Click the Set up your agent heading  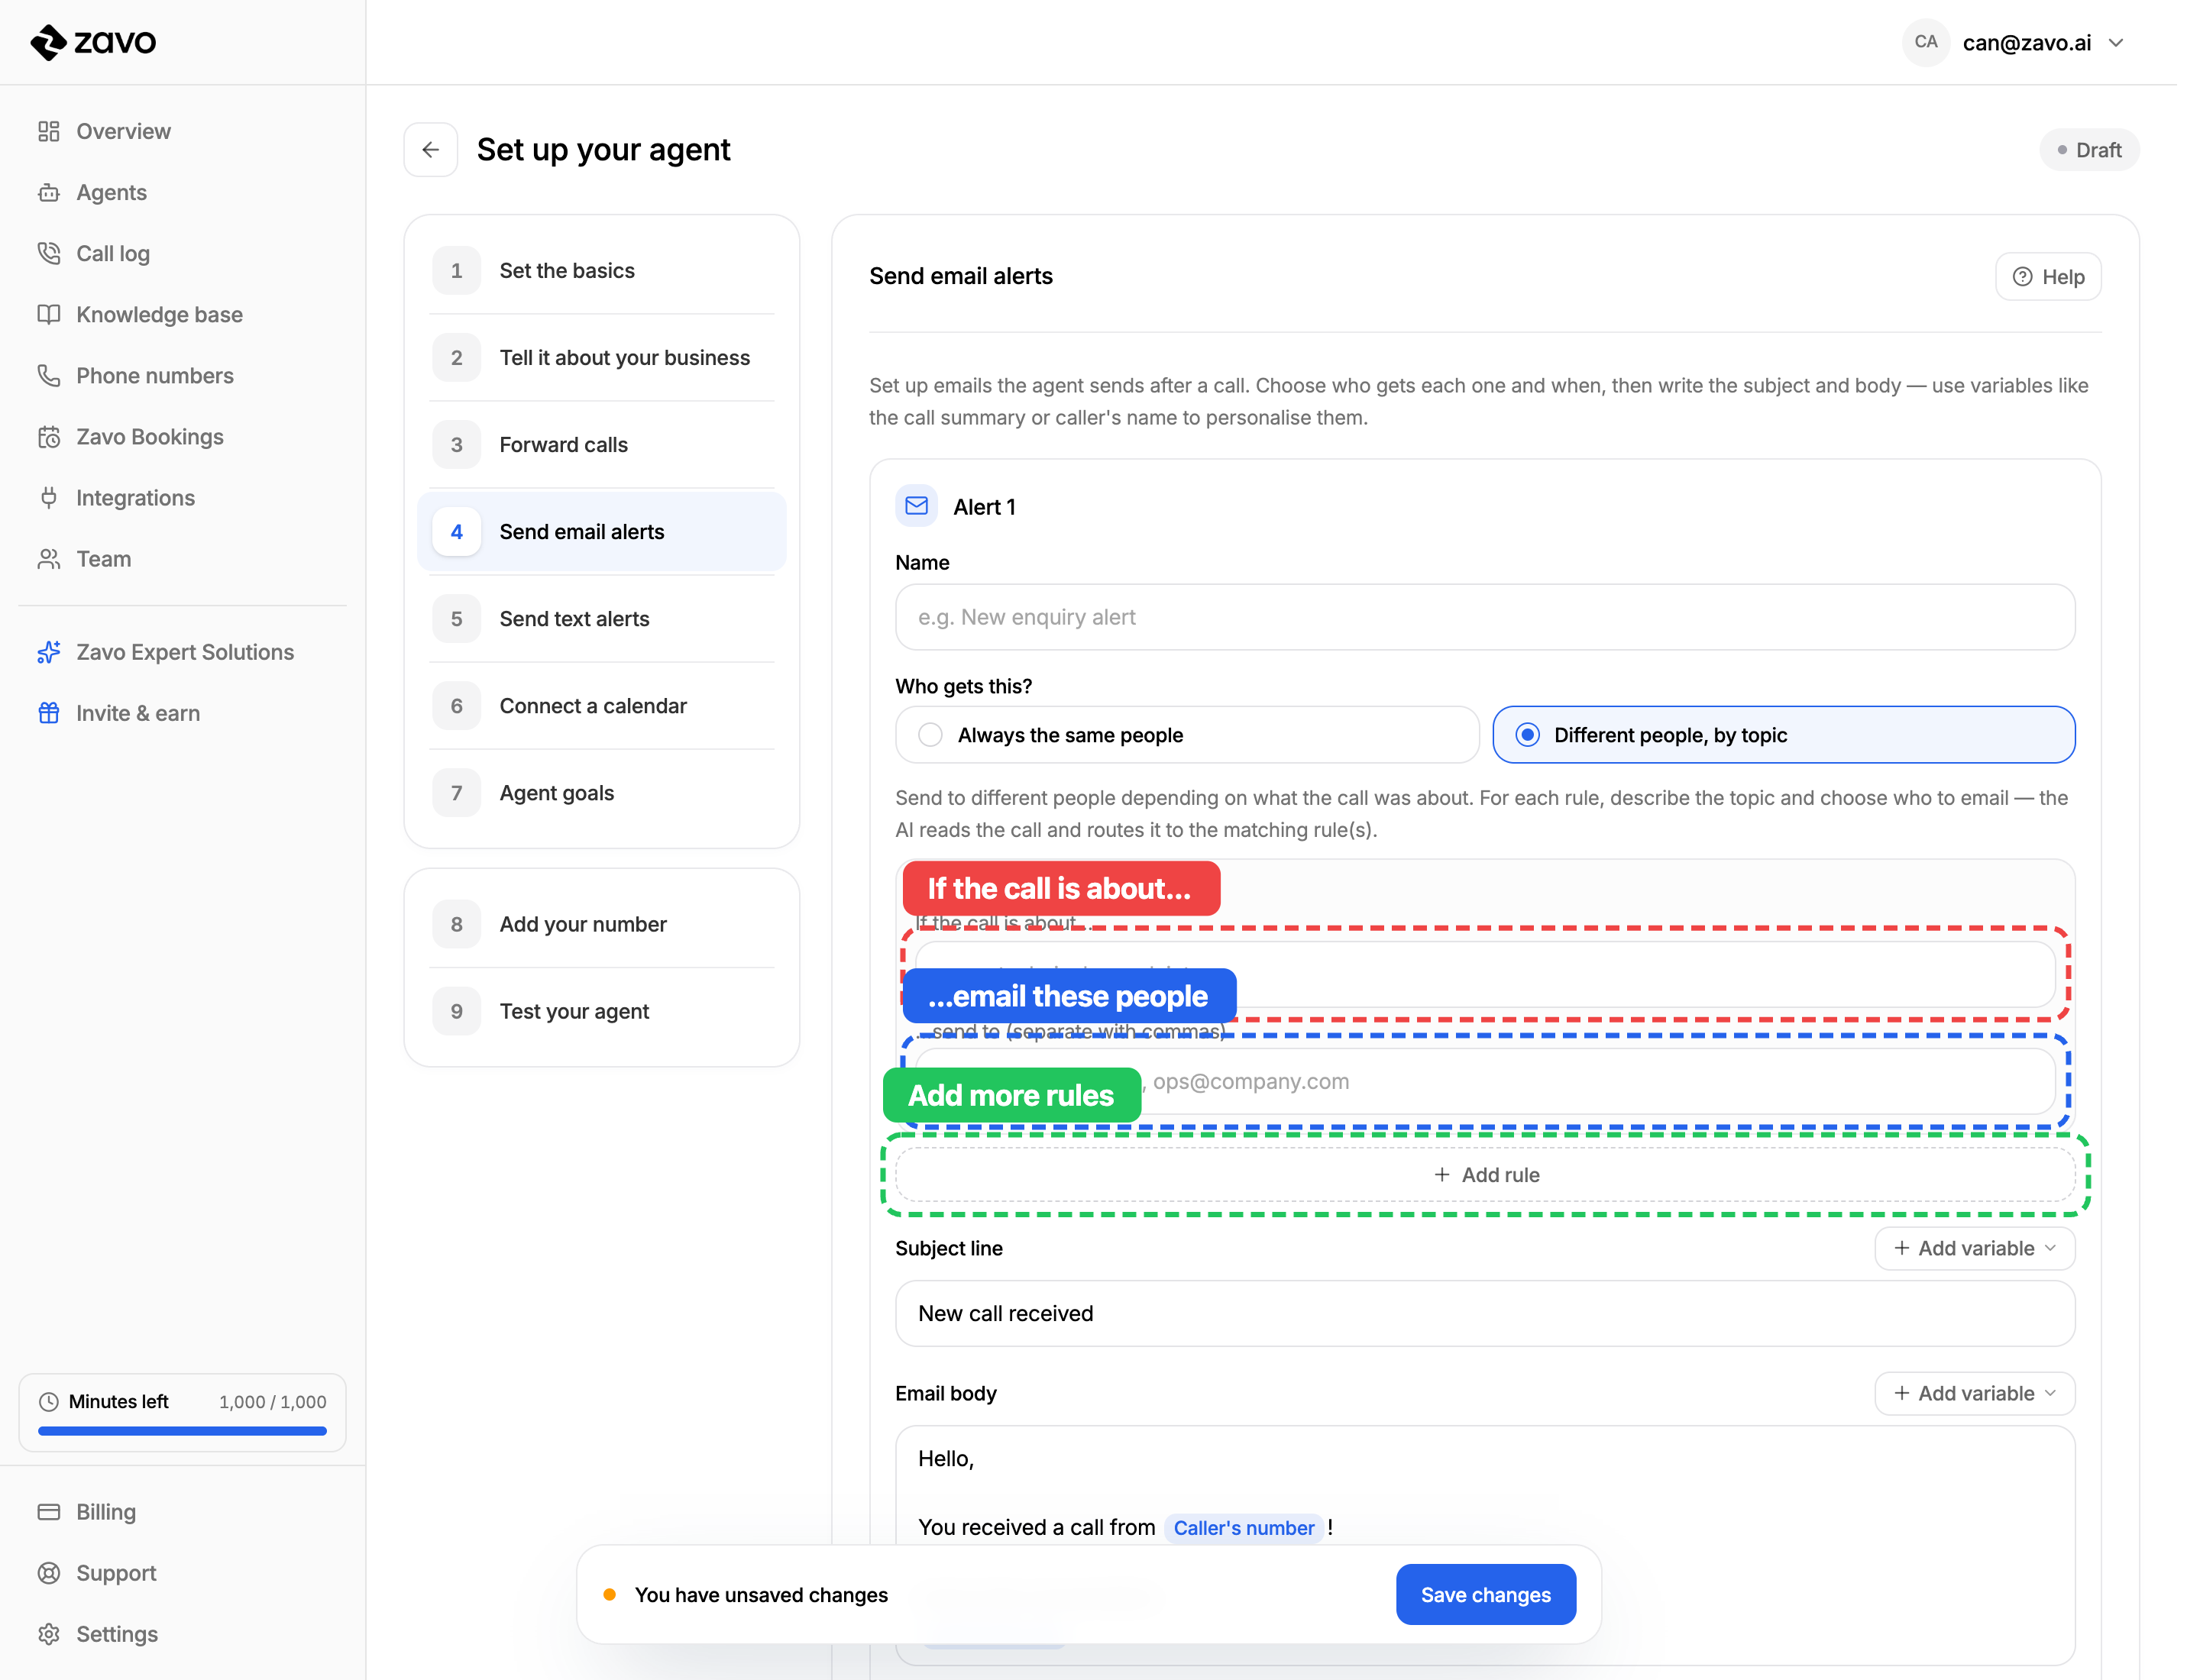[x=603, y=150]
